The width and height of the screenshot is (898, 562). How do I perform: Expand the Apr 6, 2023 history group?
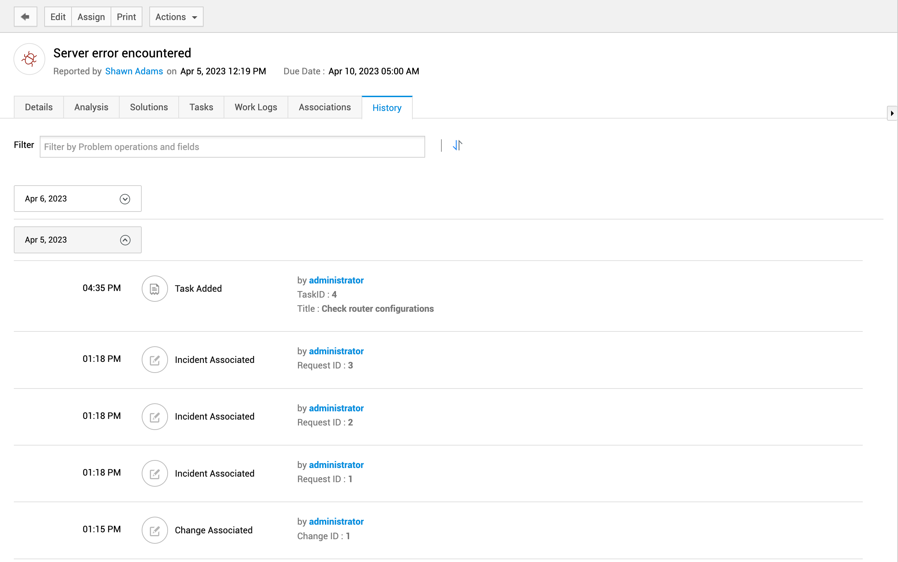pyautogui.click(x=125, y=199)
